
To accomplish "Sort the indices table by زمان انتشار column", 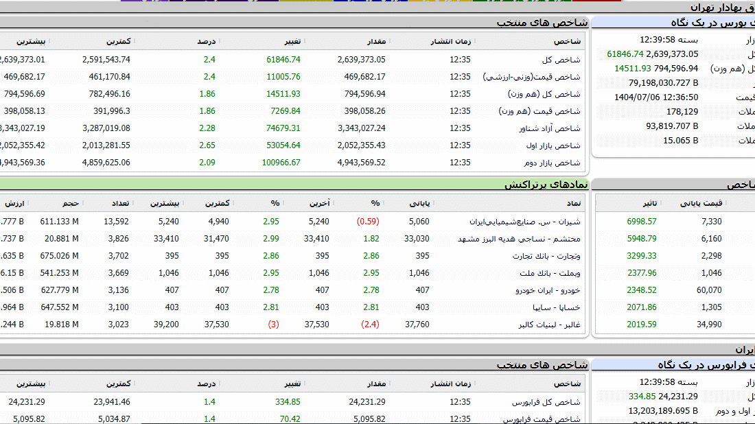I will [450, 42].
